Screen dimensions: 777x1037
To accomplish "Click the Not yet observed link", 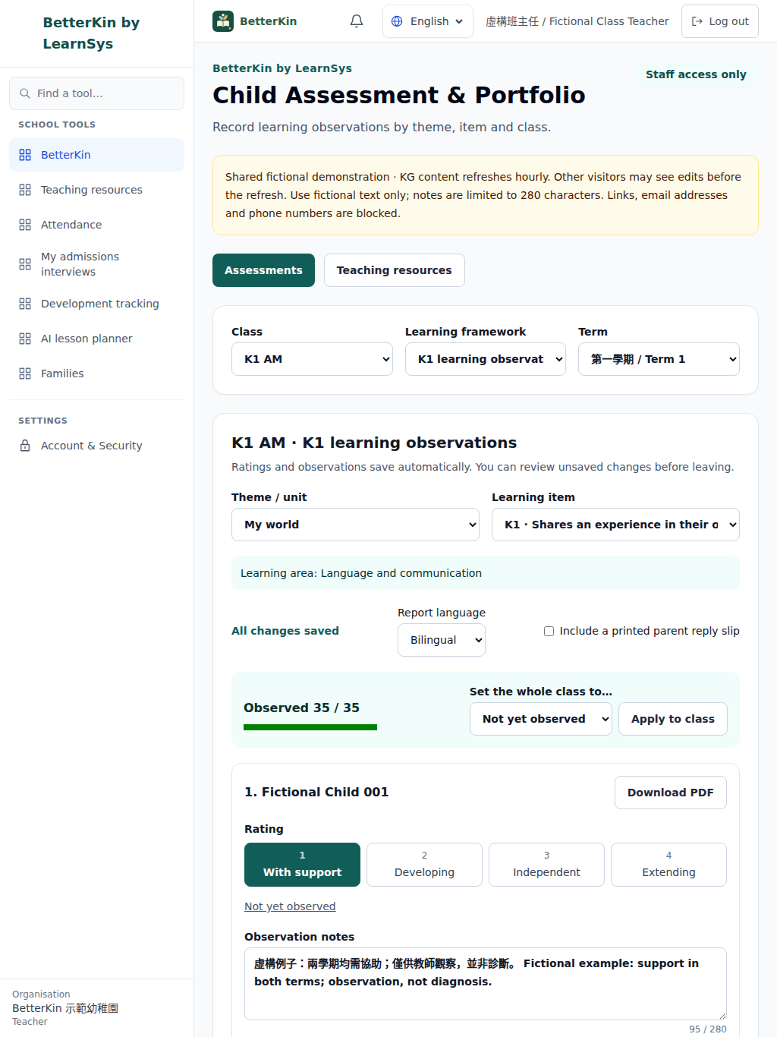I will [290, 906].
